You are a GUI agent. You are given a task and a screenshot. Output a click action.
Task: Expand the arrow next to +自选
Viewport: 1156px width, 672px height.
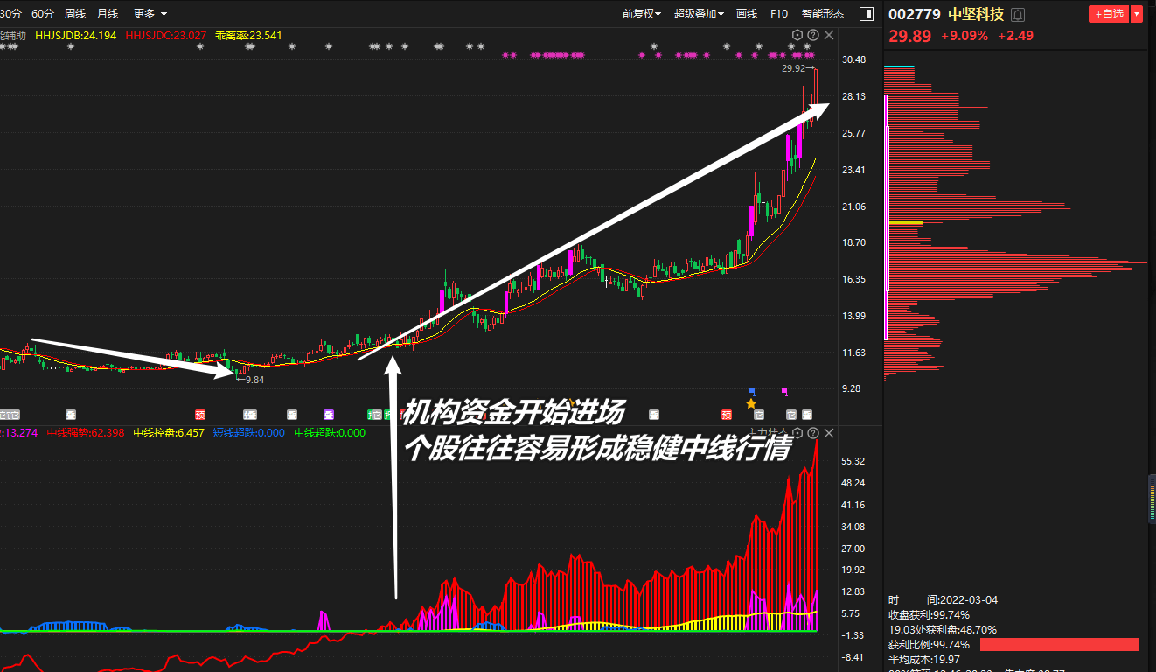point(1137,14)
